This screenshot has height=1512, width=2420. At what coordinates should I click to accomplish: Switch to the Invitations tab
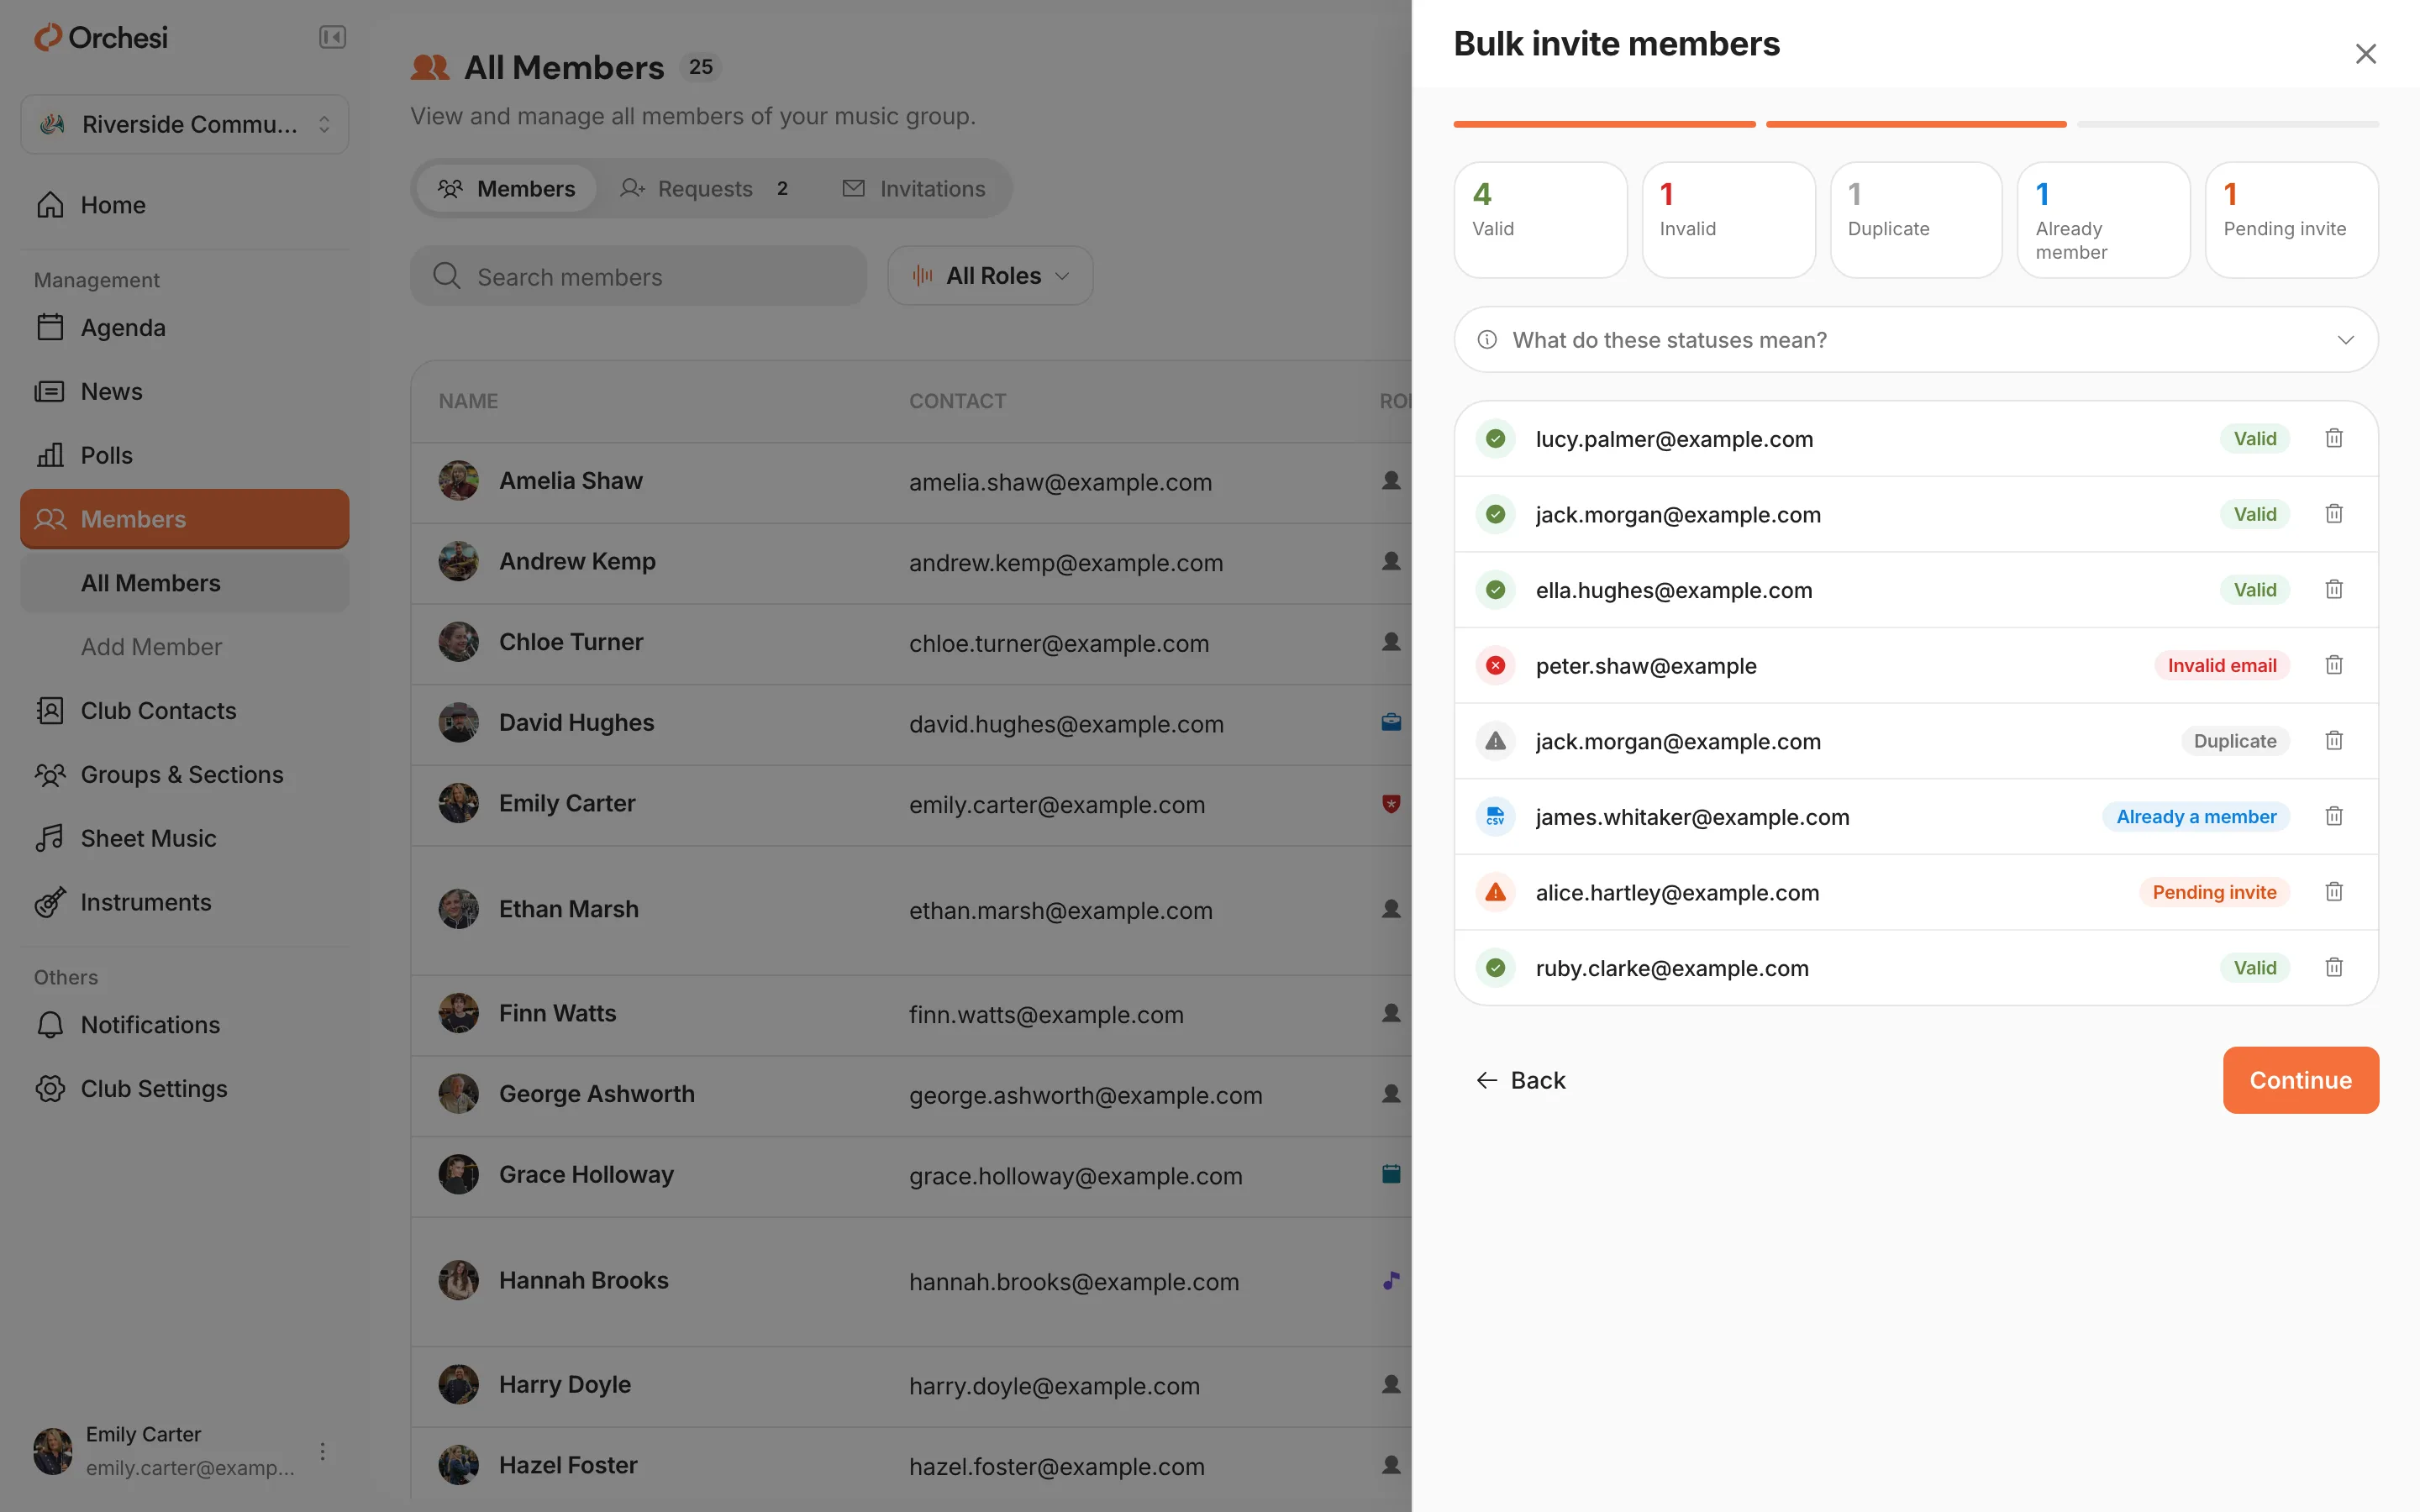pyautogui.click(x=914, y=189)
